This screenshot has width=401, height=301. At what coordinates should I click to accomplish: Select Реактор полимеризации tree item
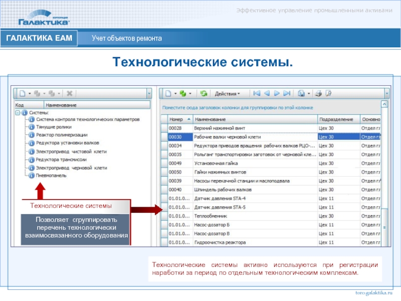[x=62, y=135]
